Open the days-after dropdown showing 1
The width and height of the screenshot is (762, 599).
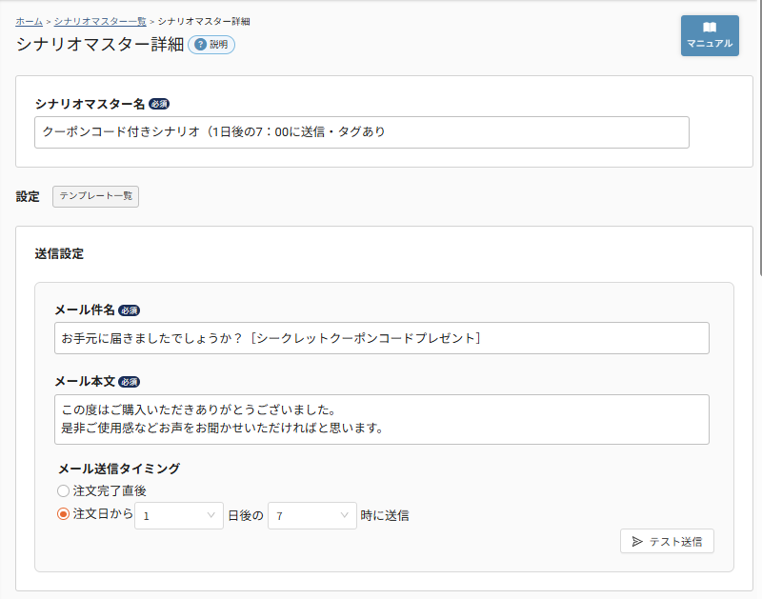(x=178, y=515)
